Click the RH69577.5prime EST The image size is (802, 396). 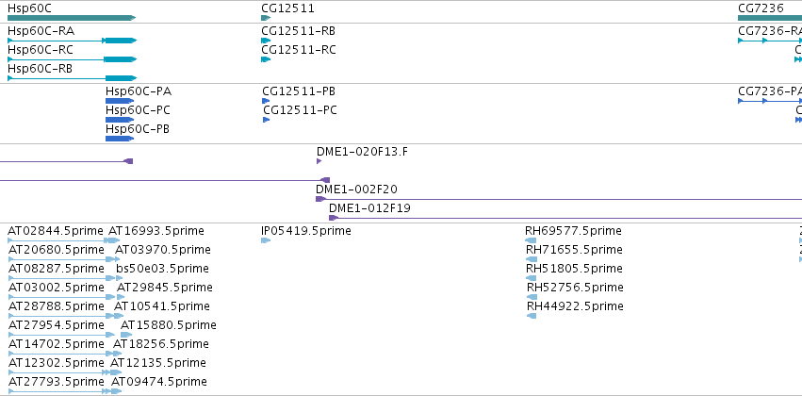[x=531, y=240]
